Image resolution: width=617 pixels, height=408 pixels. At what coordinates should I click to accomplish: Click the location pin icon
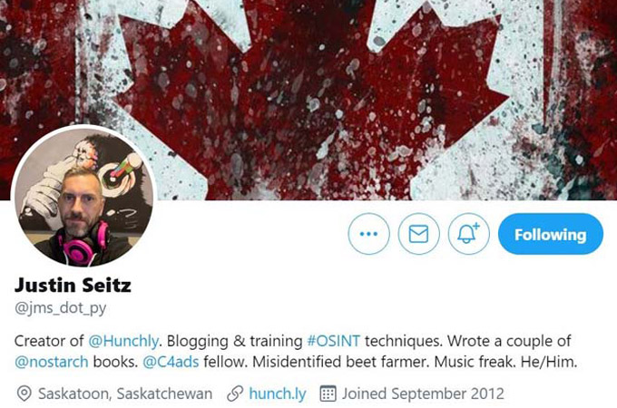24,393
